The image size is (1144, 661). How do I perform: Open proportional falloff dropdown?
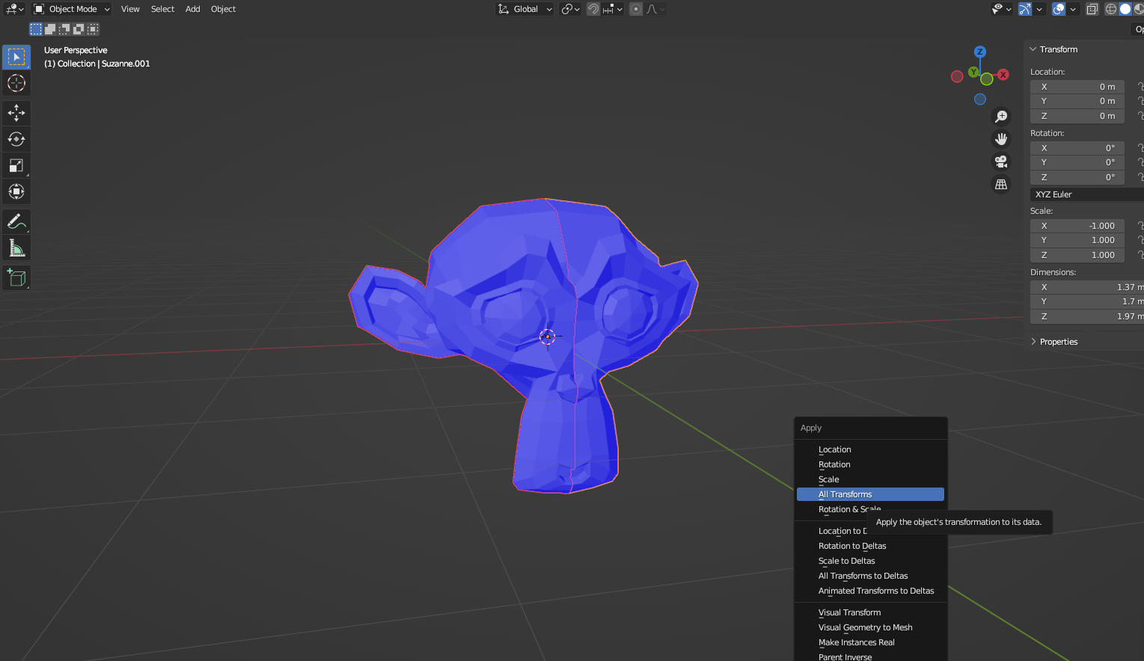(x=655, y=9)
